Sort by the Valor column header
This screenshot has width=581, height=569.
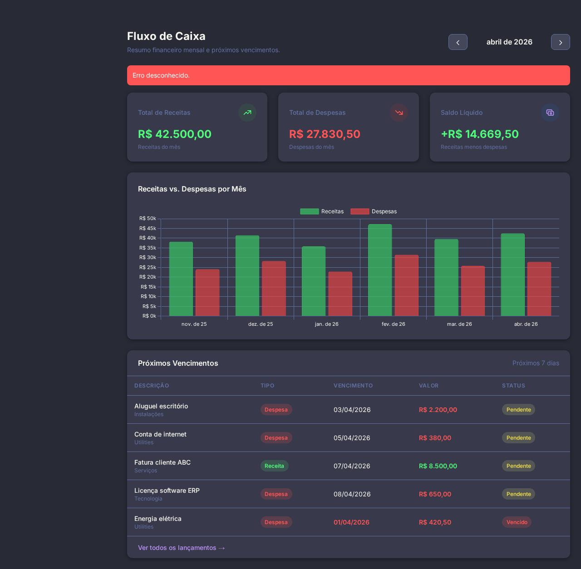click(428, 386)
